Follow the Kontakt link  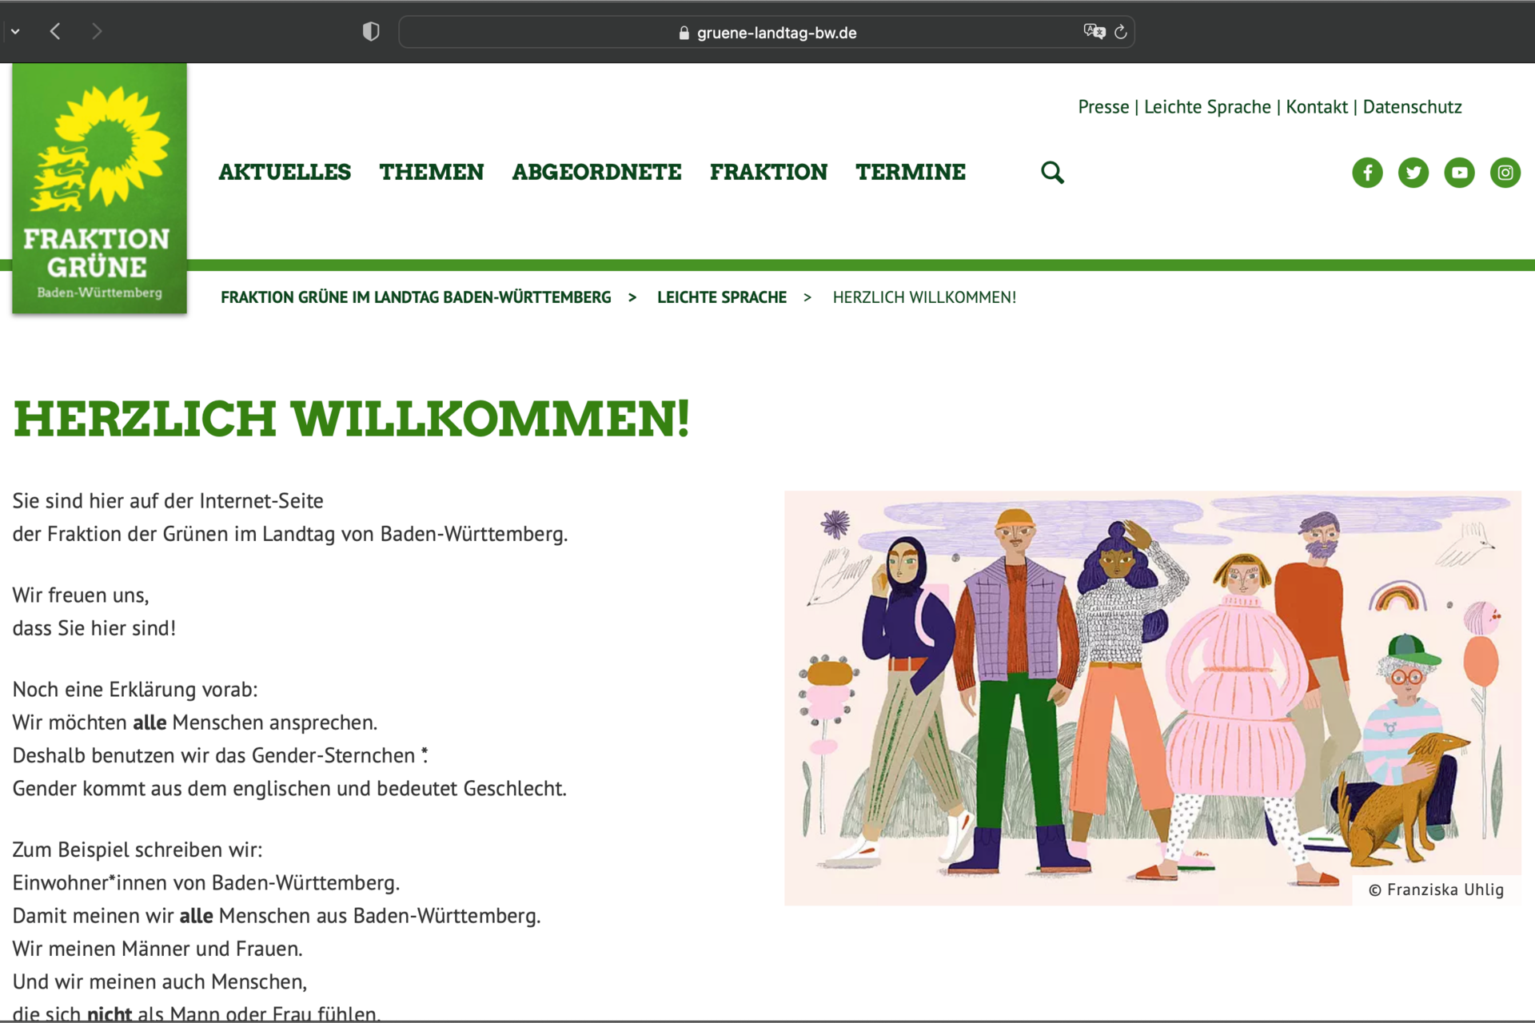click(x=1317, y=107)
